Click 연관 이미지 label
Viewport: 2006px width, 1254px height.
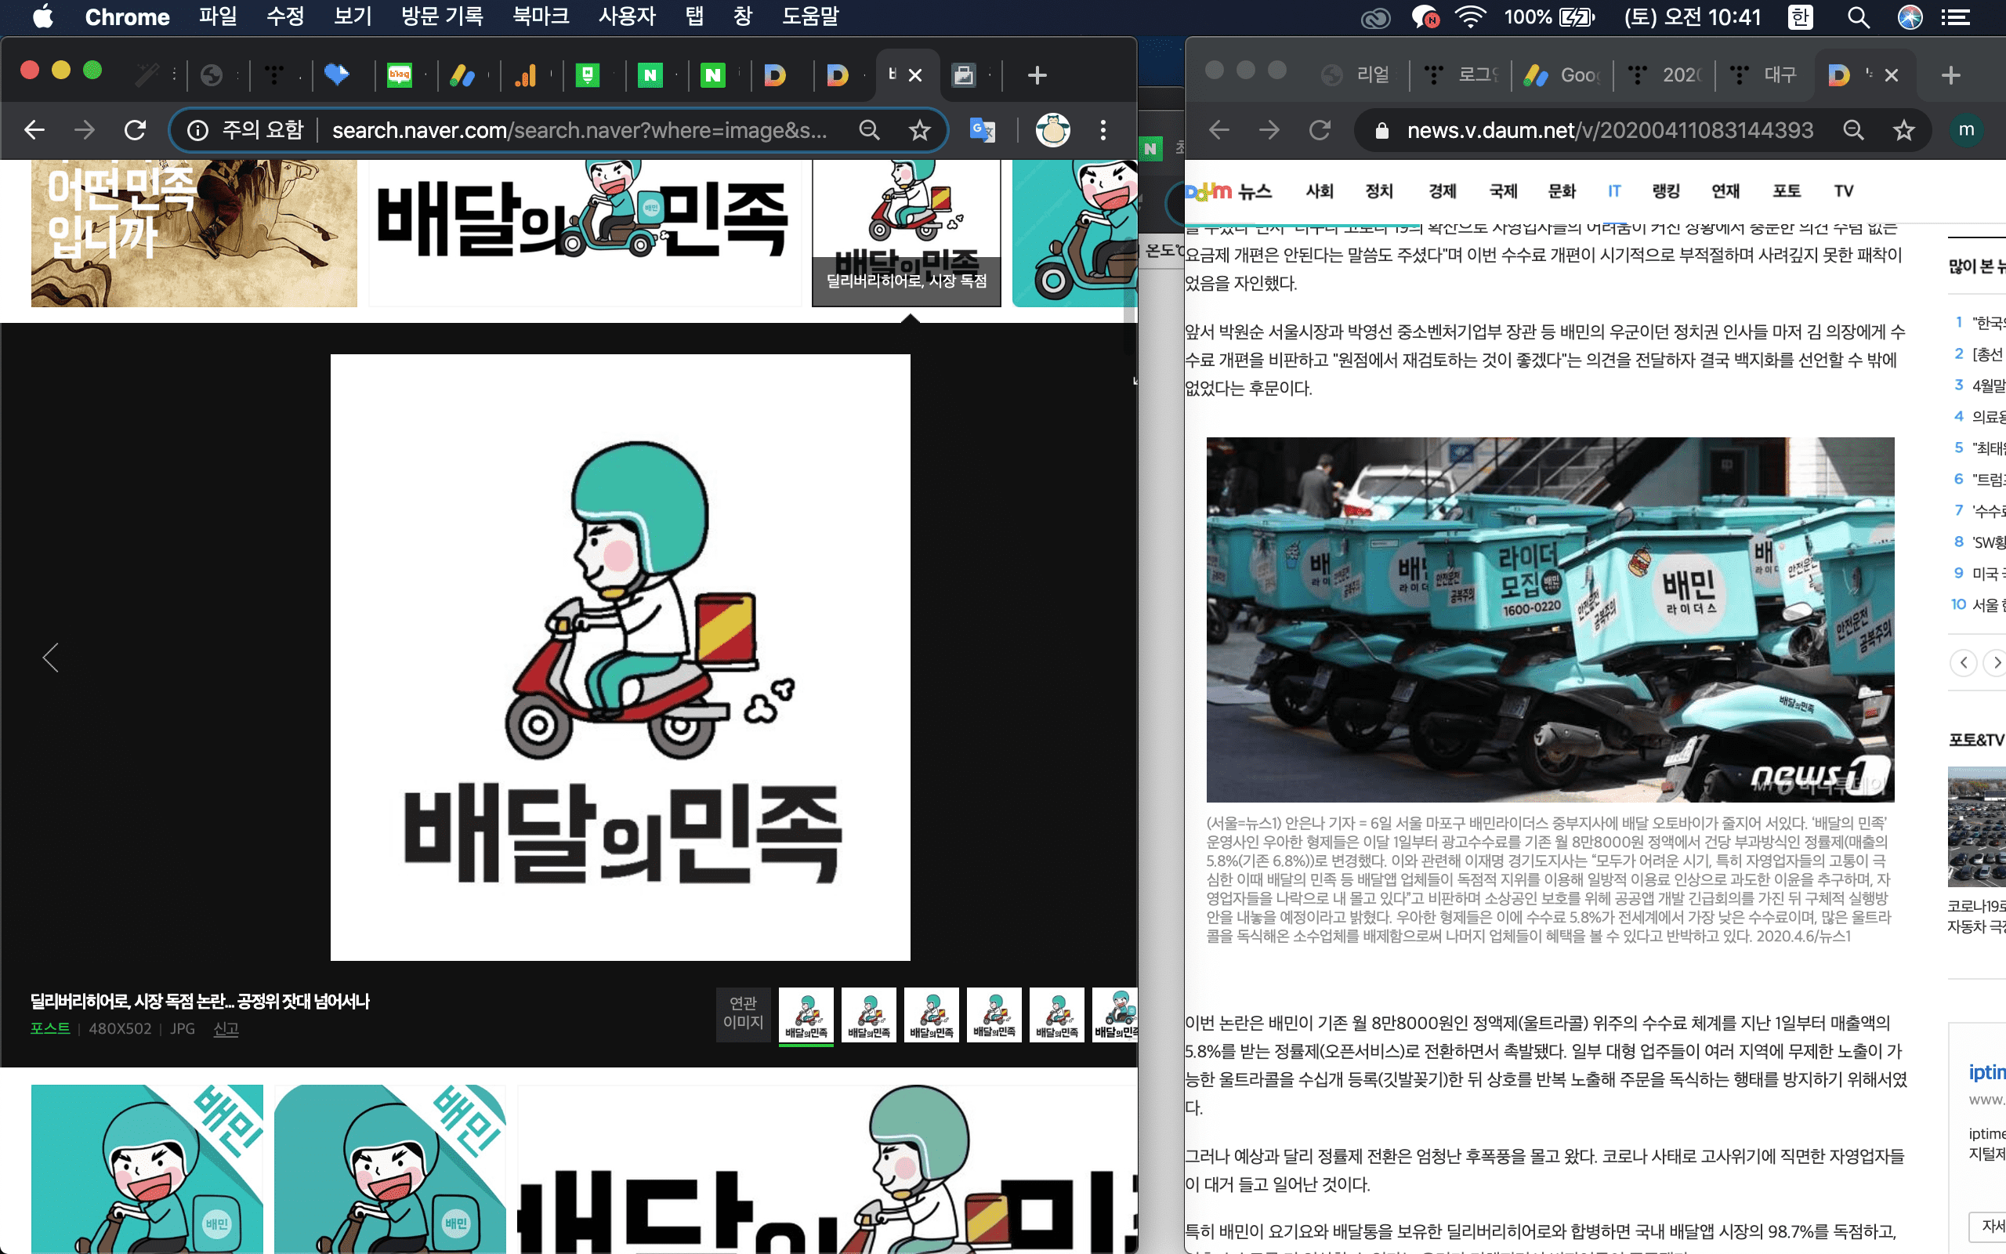(743, 1013)
